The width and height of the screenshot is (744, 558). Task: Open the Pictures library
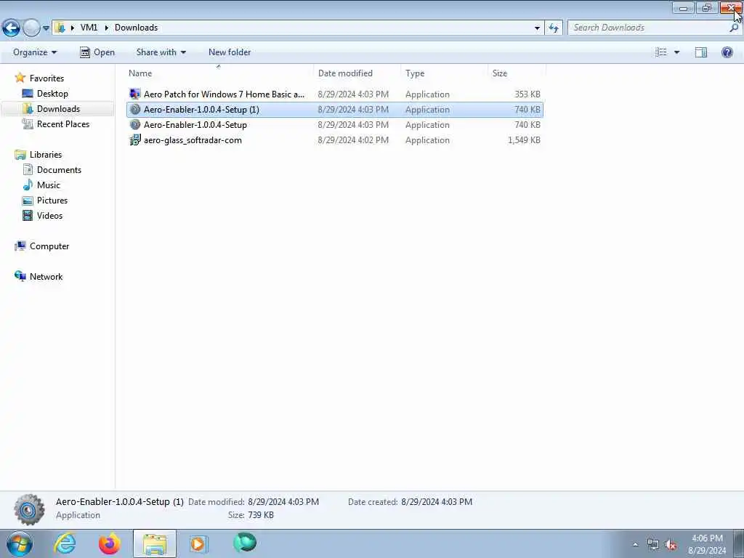[52, 201]
